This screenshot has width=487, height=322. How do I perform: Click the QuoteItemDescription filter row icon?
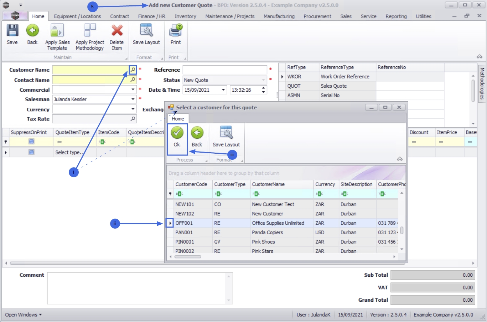132,142
